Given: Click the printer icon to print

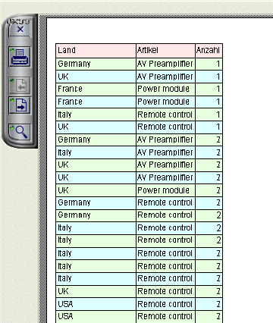Looking at the screenshot, I should [x=20, y=57].
